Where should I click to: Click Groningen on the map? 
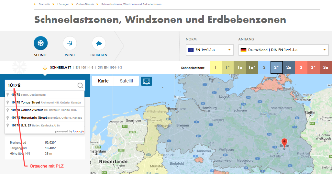tap(133, 121)
